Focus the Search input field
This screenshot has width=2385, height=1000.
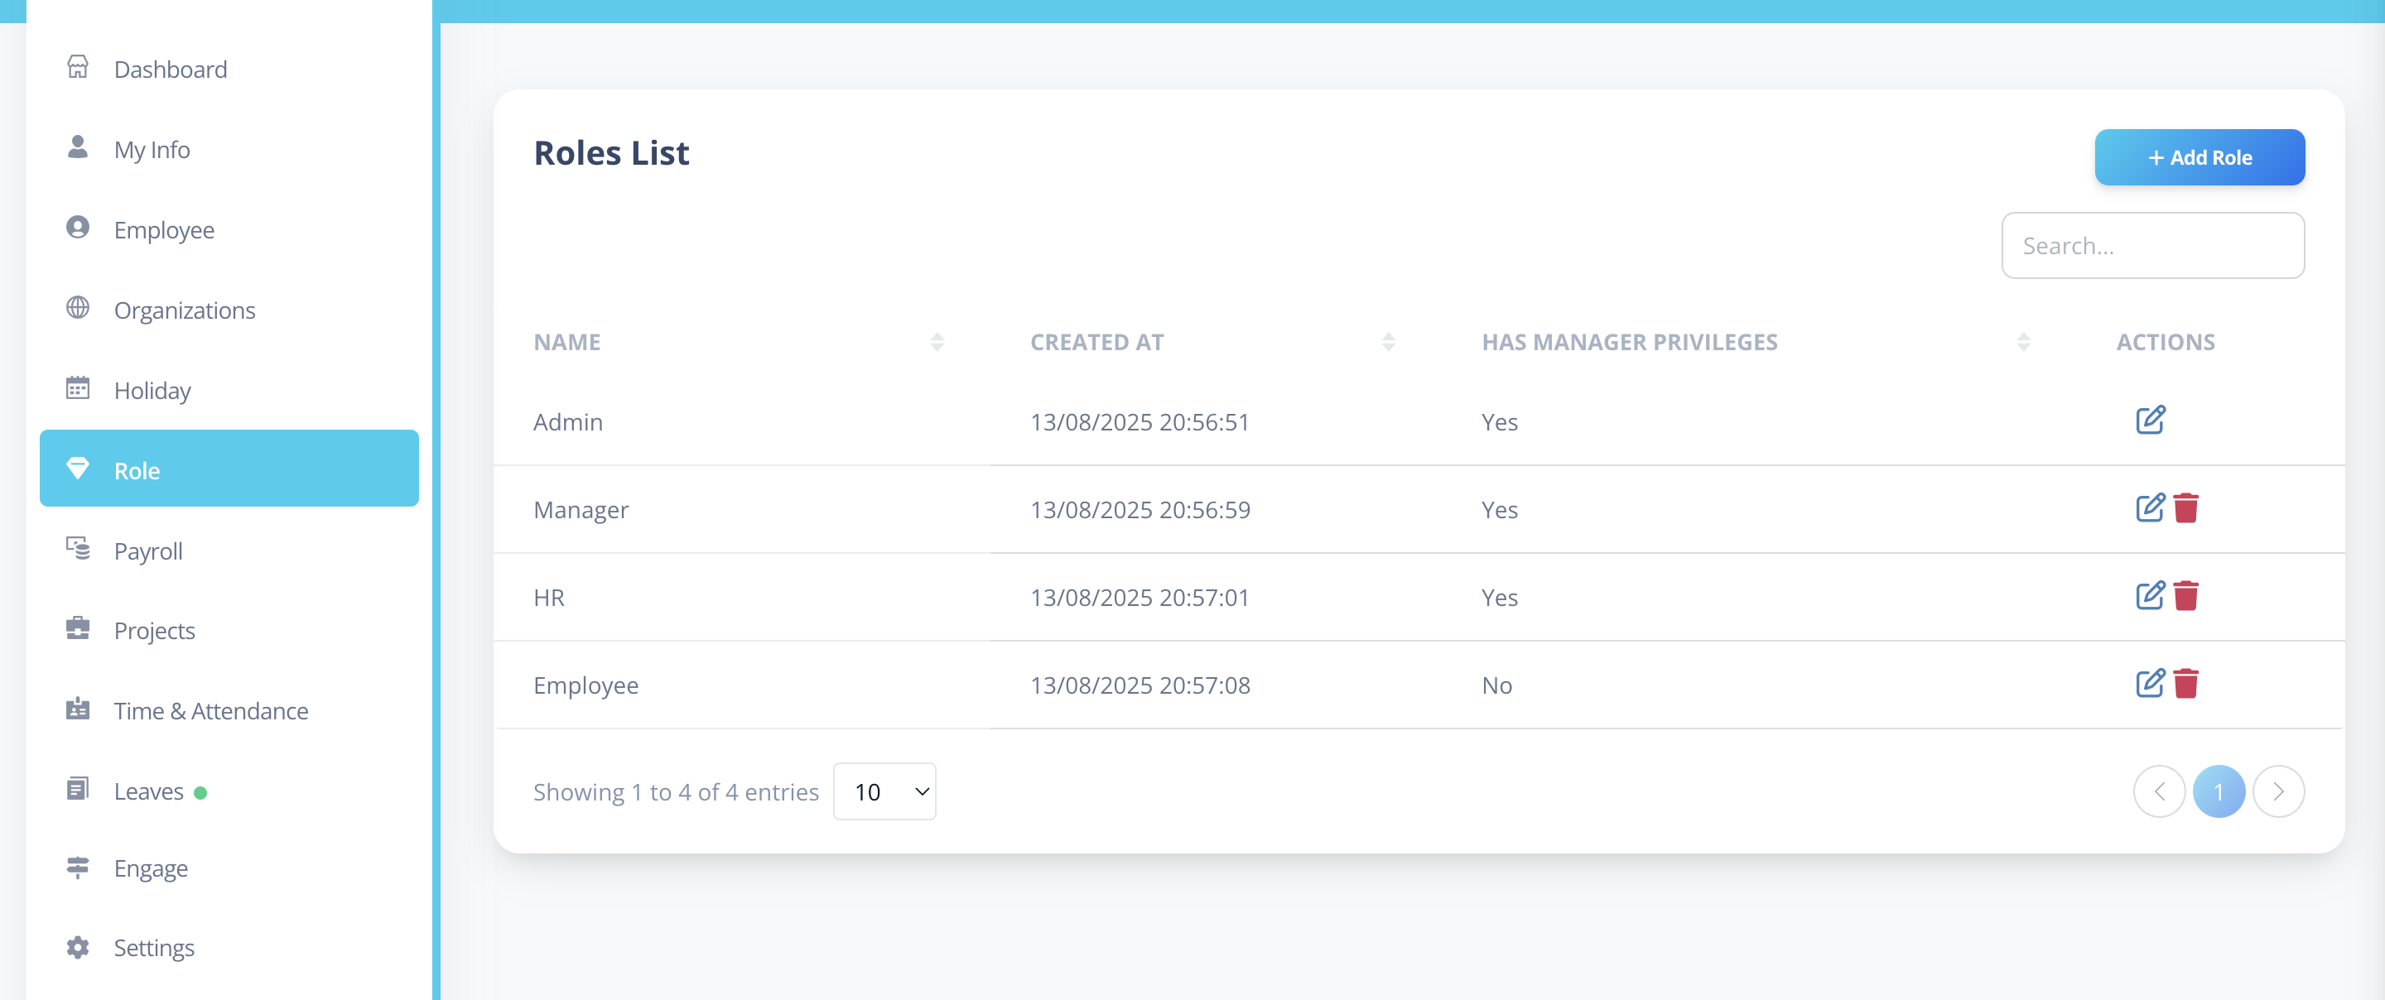point(2151,245)
